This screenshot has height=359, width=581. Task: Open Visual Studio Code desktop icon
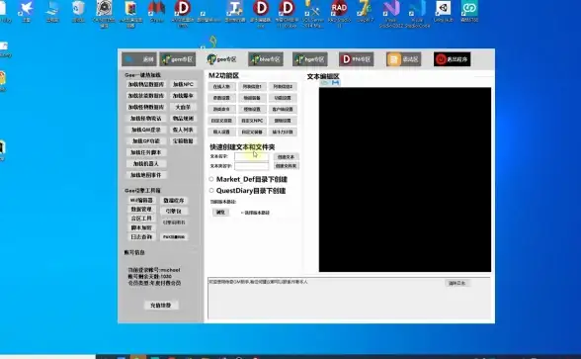(417, 14)
